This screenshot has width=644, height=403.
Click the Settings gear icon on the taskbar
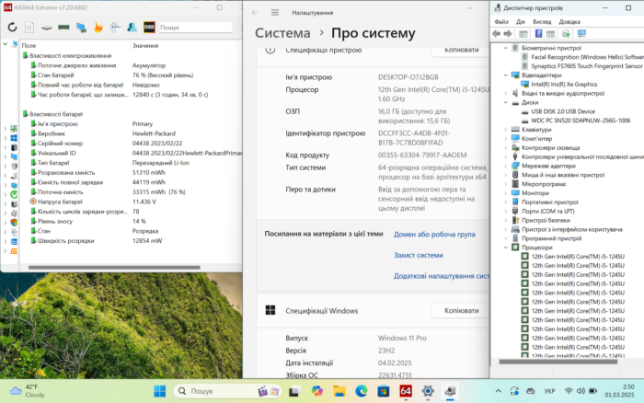pos(428,391)
